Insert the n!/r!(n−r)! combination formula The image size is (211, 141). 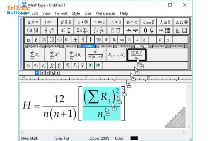click(x=96, y=55)
